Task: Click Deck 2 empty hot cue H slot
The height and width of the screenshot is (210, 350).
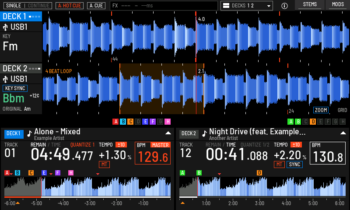Action: pyautogui.click(x=343, y=121)
